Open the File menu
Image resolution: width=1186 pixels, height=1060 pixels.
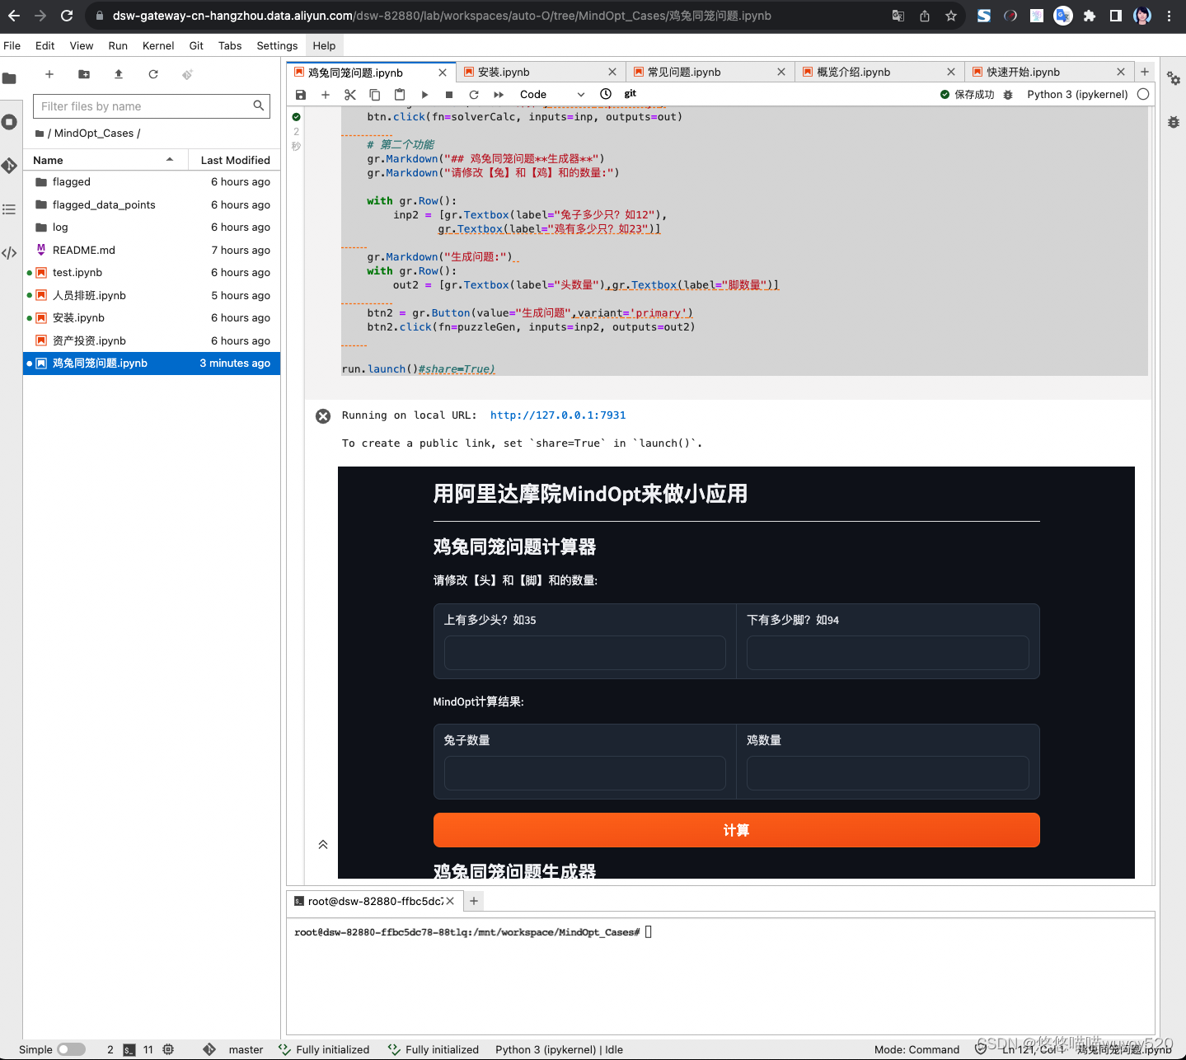[x=12, y=45]
